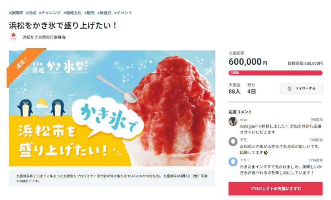Open the #静岡県 hashtag

(x=16, y=13)
